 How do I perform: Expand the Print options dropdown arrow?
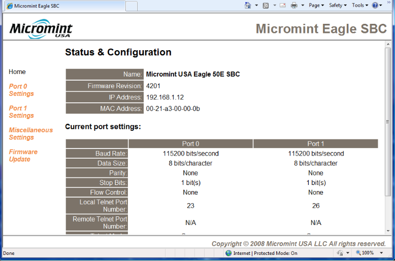pos(303,6)
